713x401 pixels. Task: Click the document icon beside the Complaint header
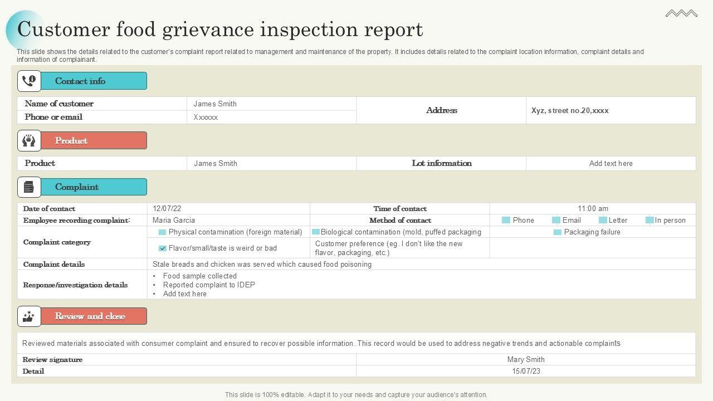click(x=29, y=187)
